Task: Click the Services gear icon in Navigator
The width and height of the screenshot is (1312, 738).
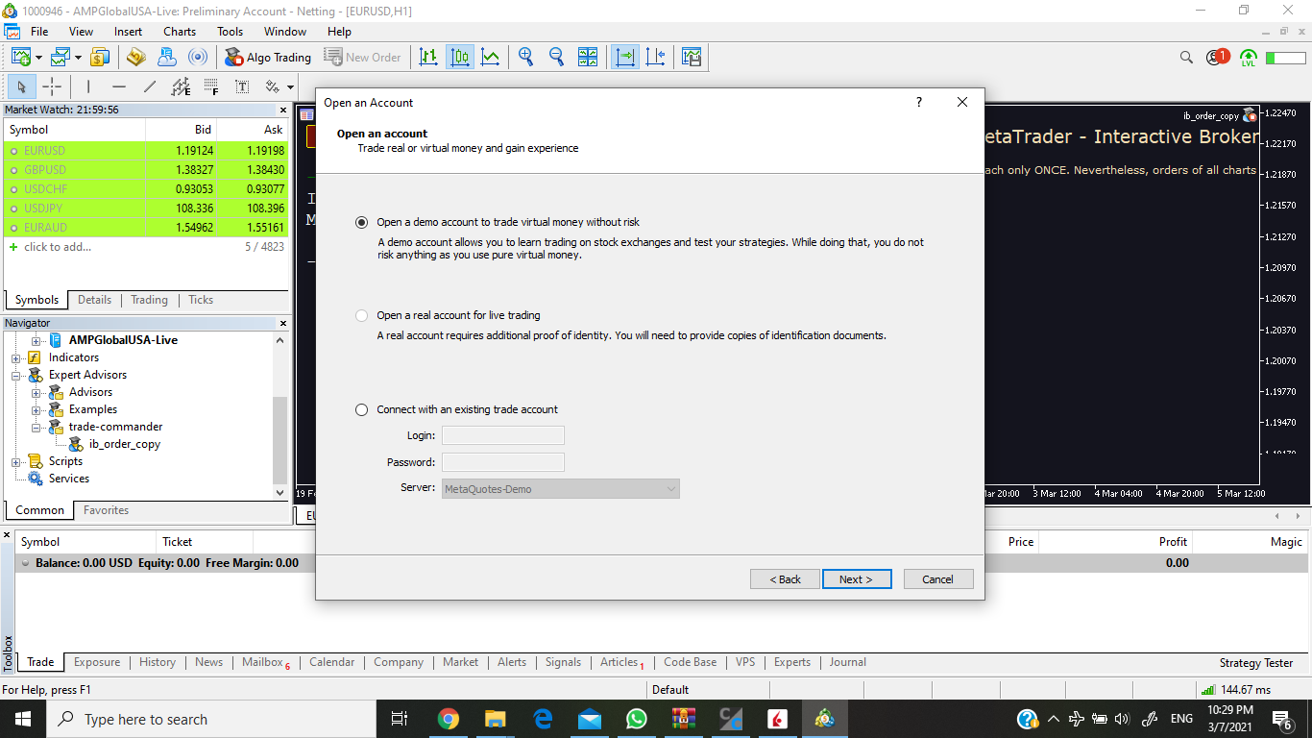Action: point(36,479)
